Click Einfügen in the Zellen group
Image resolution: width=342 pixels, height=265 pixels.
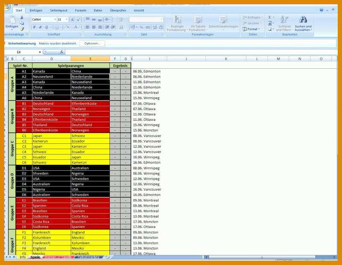coord(253,17)
